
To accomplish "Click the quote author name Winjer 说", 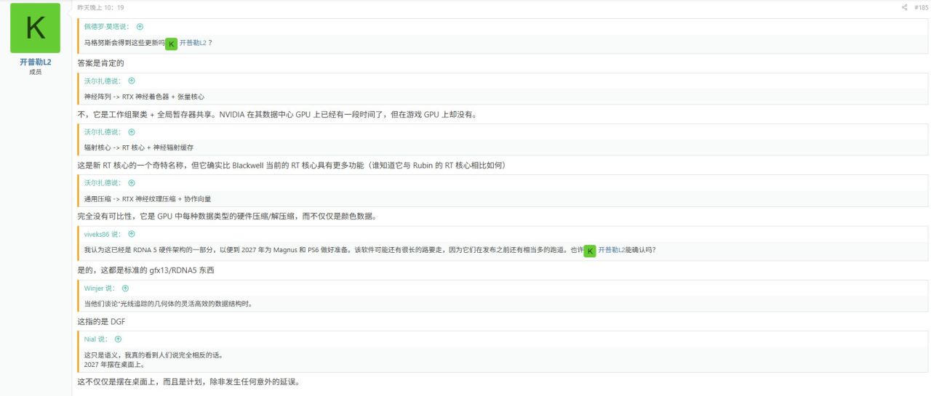I will click(100, 288).
